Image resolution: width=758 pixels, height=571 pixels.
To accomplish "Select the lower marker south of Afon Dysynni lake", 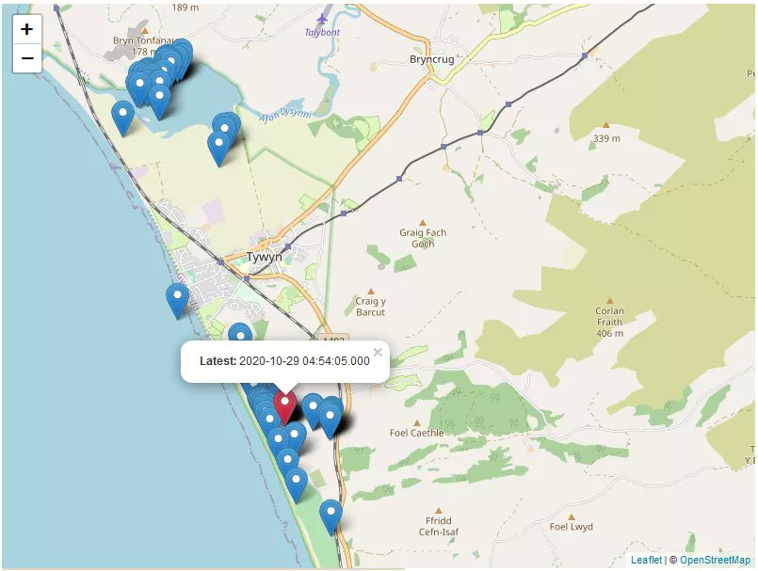I will (218, 149).
